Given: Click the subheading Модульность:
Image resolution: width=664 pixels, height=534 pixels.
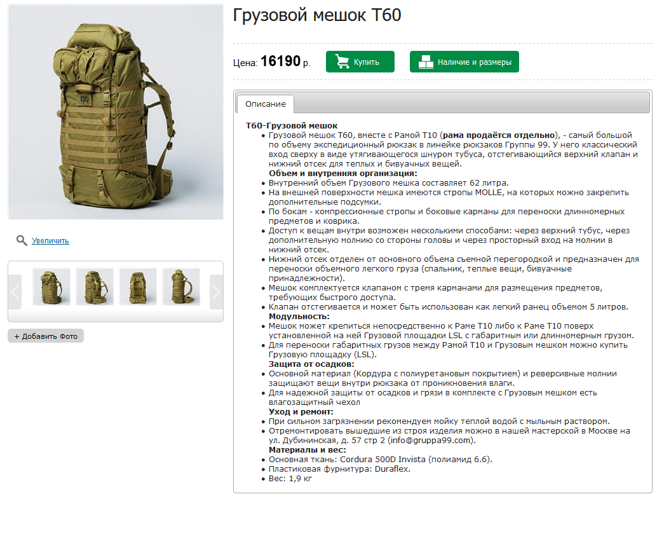Looking at the screenshot, I should (x=299, y=316).
